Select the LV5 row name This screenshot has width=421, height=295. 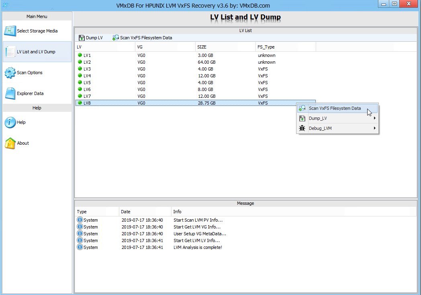[87, 83]
